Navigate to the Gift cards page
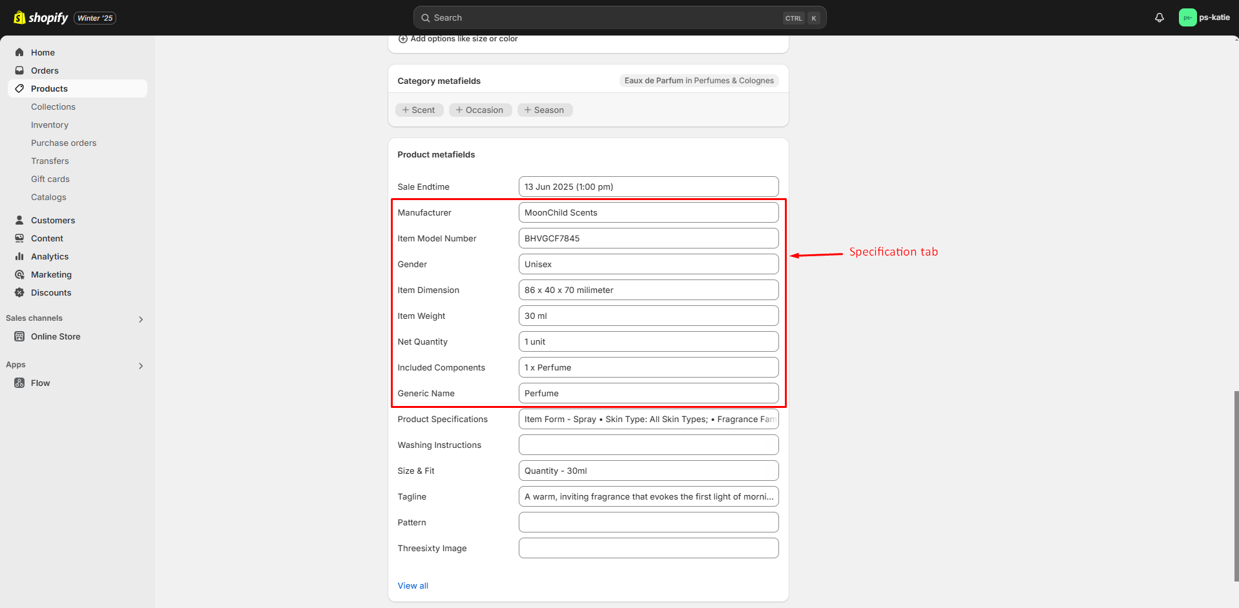Screen dimensions: 1239x608 (50, 179)
